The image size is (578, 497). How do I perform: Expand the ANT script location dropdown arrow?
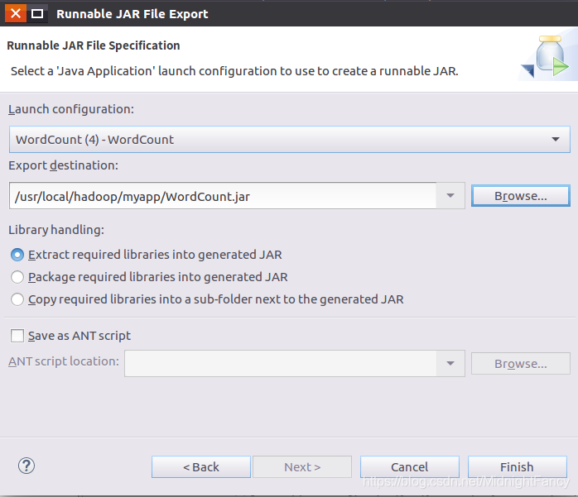click(450, 363)
